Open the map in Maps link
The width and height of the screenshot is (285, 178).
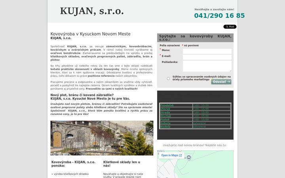[x=171, y=155]
